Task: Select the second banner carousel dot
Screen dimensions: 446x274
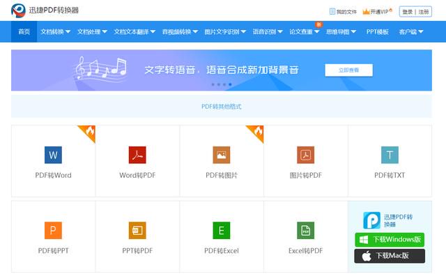Action: click(x=219, y=84)
